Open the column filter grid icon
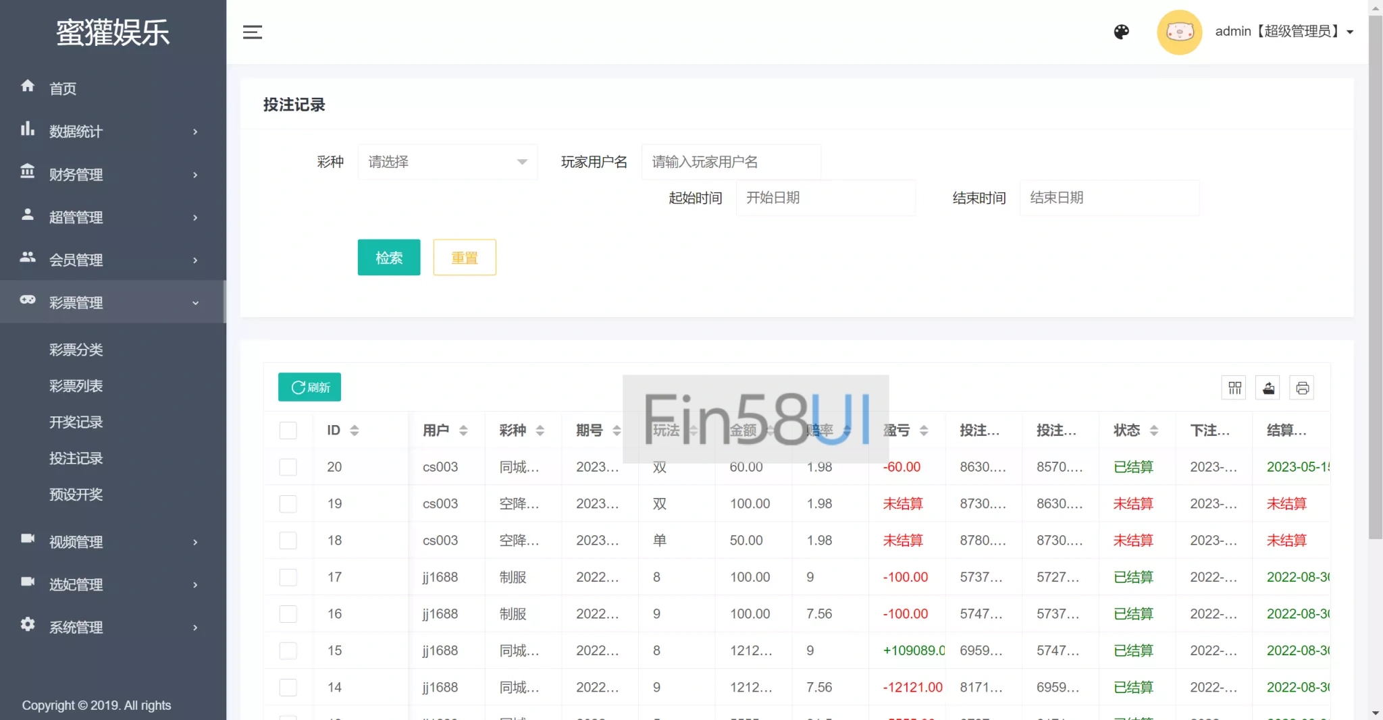The width and height of the screenshot is (1383, 720). pyautogui.click(x=1234, y=388)
